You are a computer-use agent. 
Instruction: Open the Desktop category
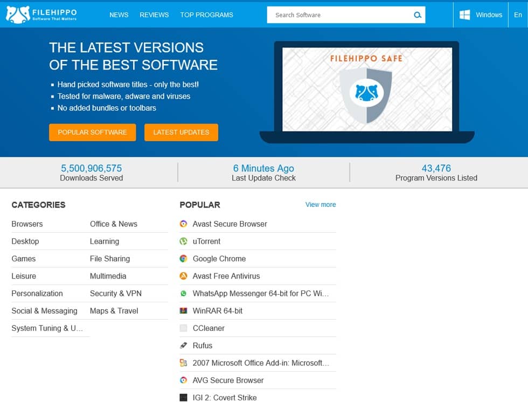tap(25, 241)
